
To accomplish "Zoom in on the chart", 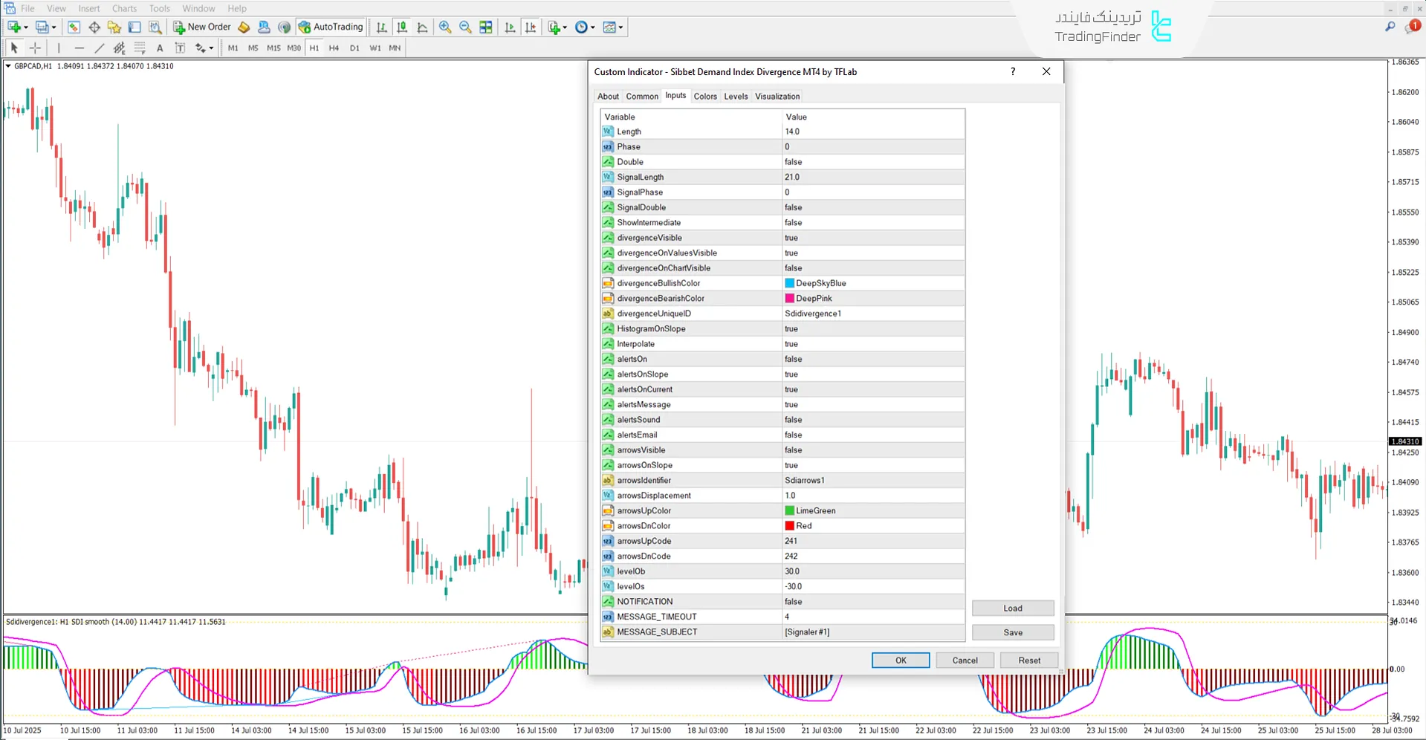I will 445,27.
